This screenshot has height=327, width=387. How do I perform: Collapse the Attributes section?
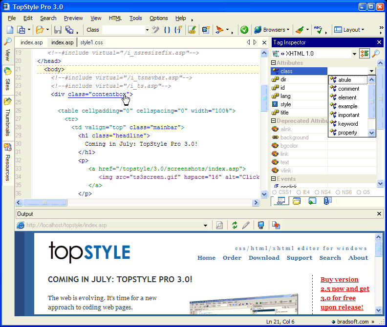274,63
